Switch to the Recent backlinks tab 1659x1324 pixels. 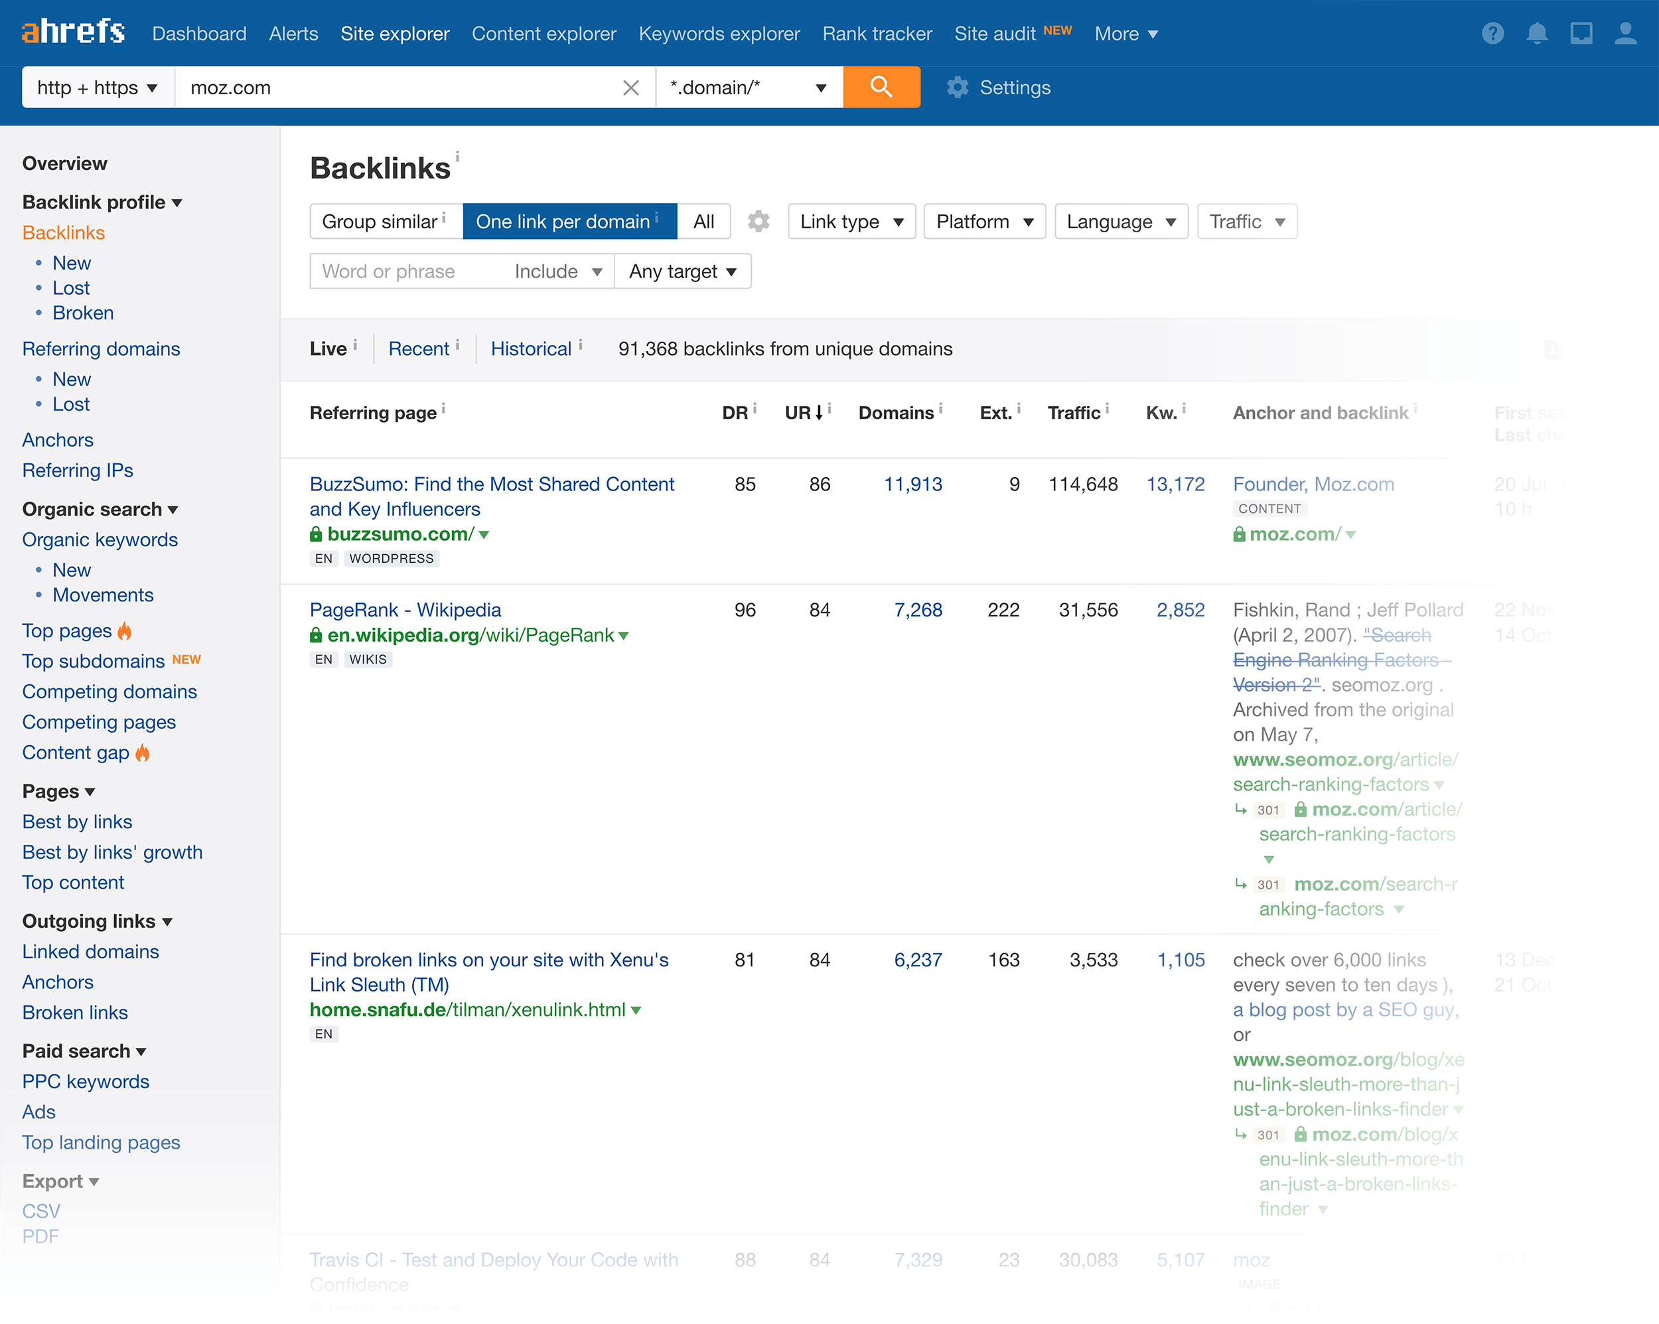click(419, 350)
